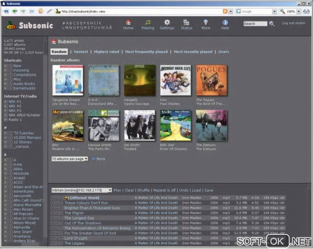The width and height of the screenshot is (314, 249).
Task: Click the browser zoom magnifier icon
Action: (x=282, y=11)
